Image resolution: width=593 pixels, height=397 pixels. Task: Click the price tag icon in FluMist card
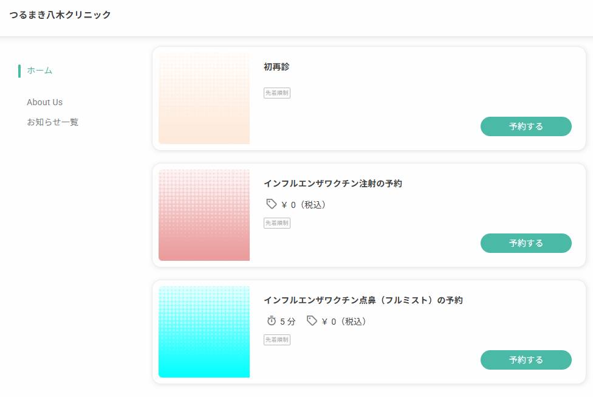click(311, 321)
